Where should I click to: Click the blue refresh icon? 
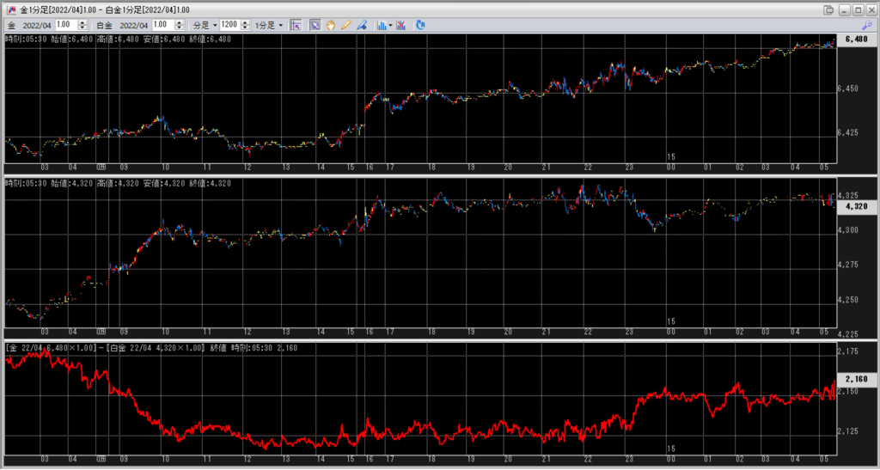(420, 25)
